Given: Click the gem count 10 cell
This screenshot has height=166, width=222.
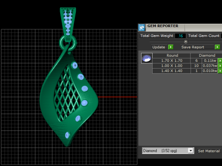Looking at the screenshot, I should tap(196, 66).
